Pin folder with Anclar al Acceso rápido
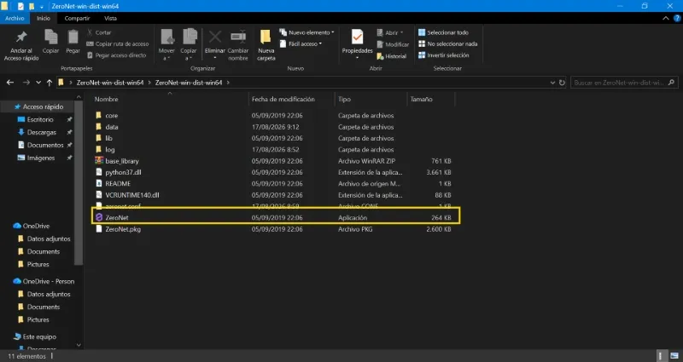The image size is (683, 362). [x=21, y=45]
